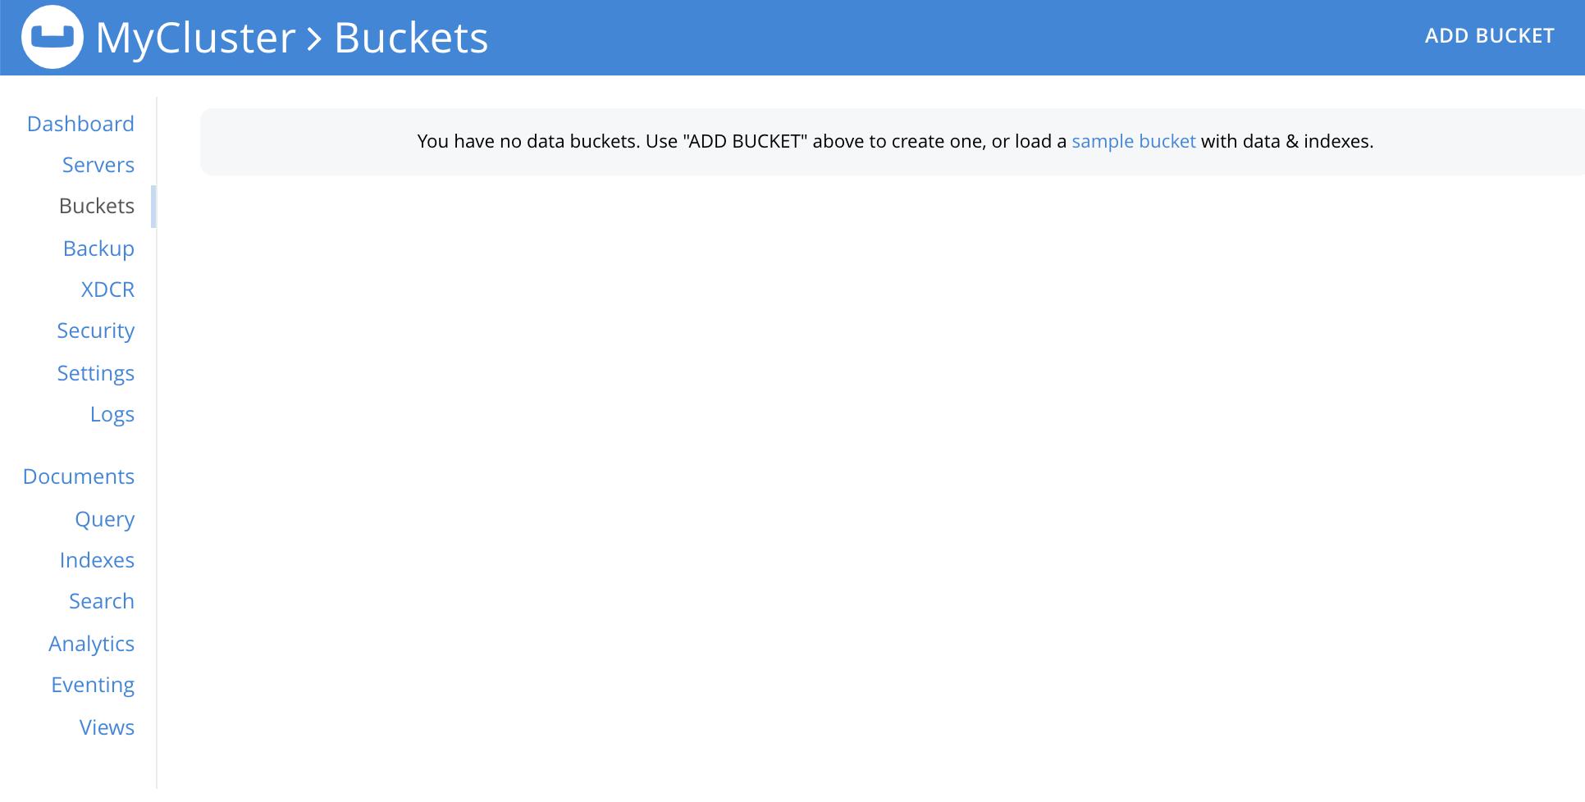
Task: Click Buckets in the header breadcrumb
Action: tap(411, 38)
